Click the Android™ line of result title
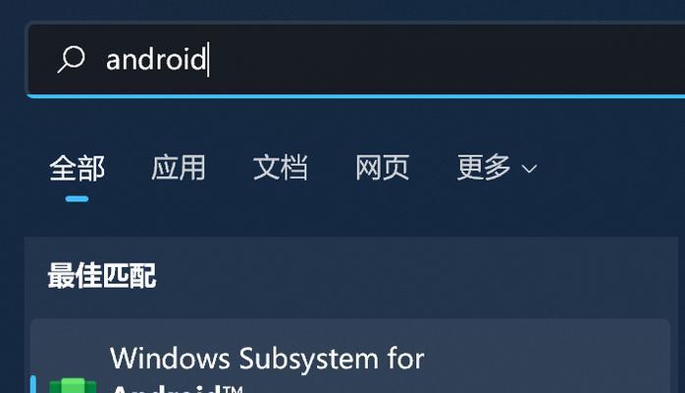 coord(178,389)
